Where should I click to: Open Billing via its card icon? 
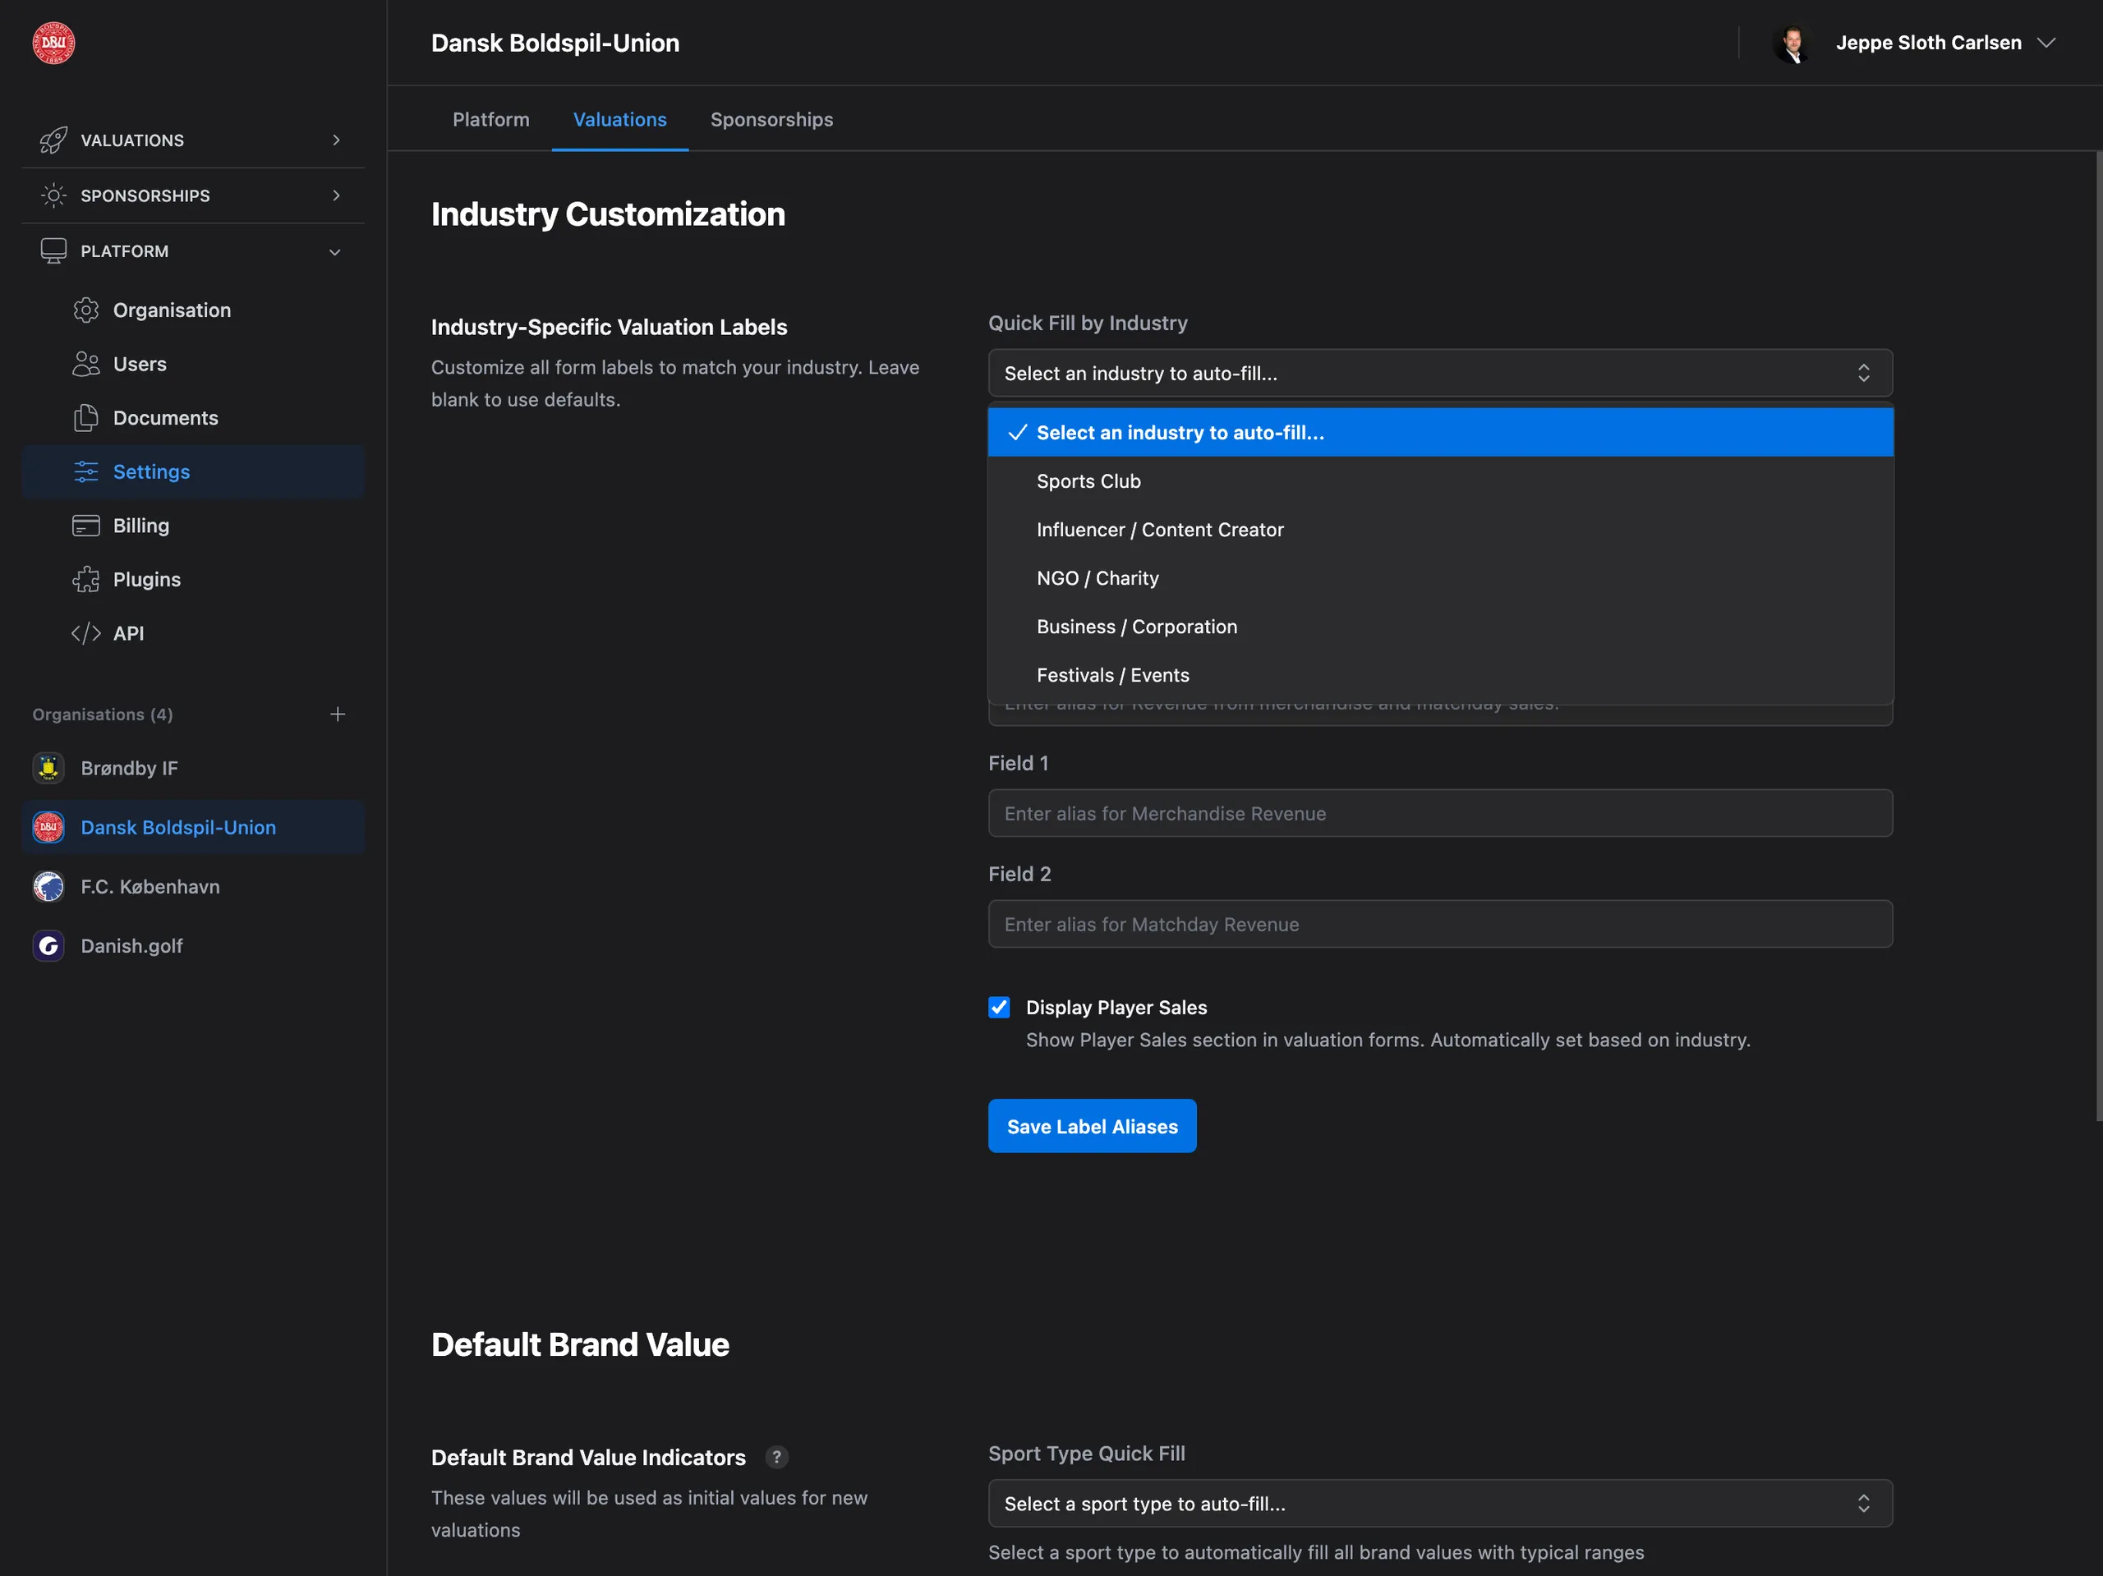pos(85,526)
